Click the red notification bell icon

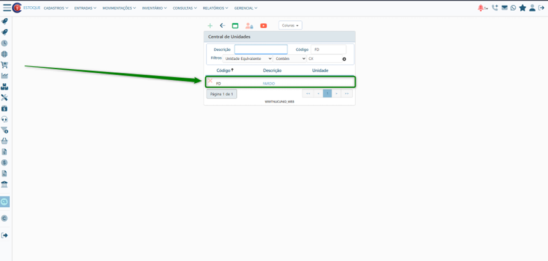click(481, 8)
